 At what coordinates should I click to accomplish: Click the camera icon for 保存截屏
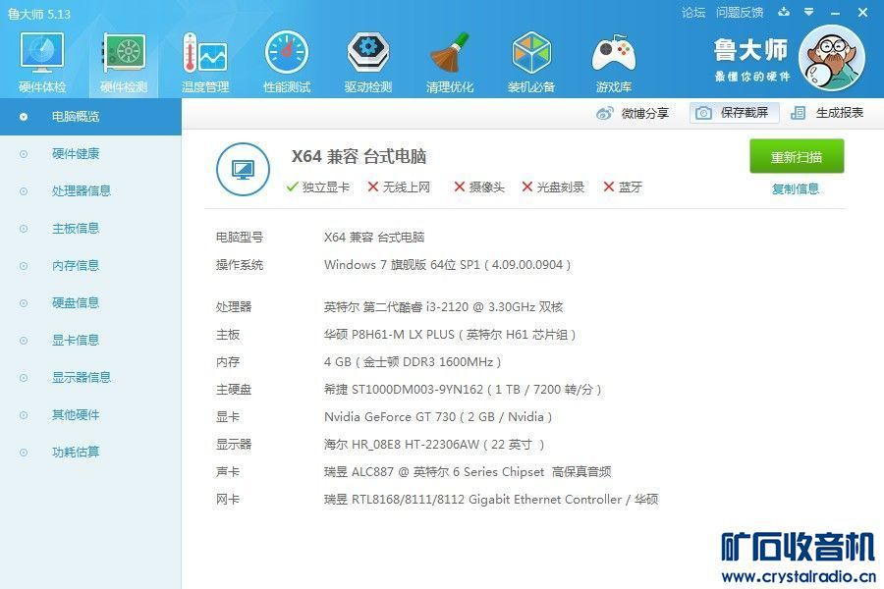click(x=703, y=113)
